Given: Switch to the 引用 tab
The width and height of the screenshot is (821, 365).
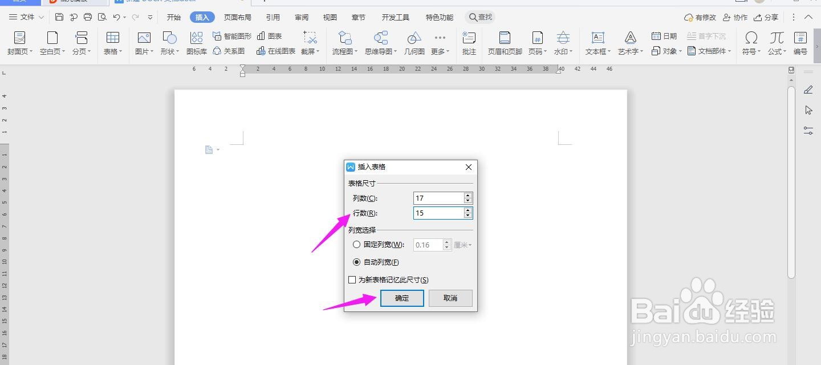Looking at the screenshot, I should coord(273,17).
